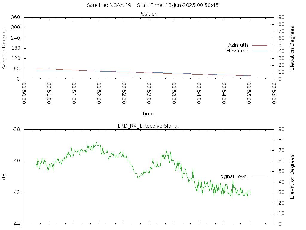The width and height of the screenshot is (306, 230).
Task: Click the "Satellite: NOAA 19" header text
Action: [x=109, y=5]
